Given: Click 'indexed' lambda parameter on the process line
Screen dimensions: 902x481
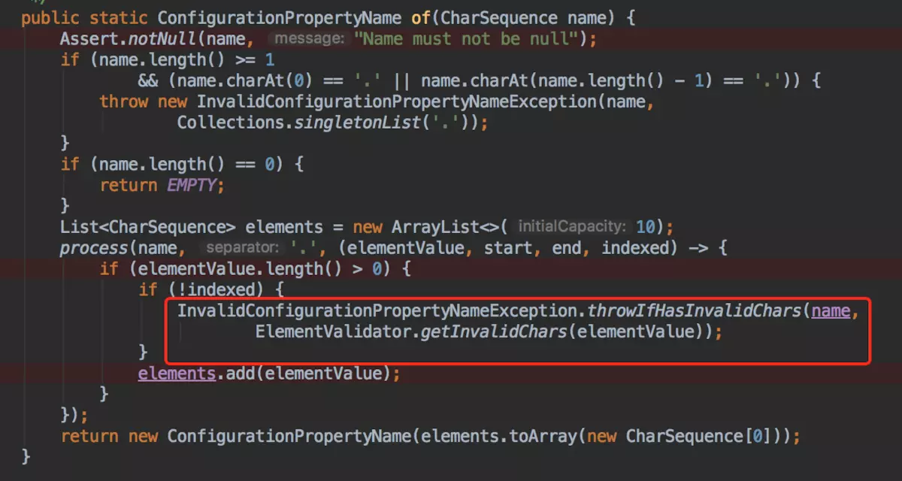Looking at the screenshot, I should point(636,247).
